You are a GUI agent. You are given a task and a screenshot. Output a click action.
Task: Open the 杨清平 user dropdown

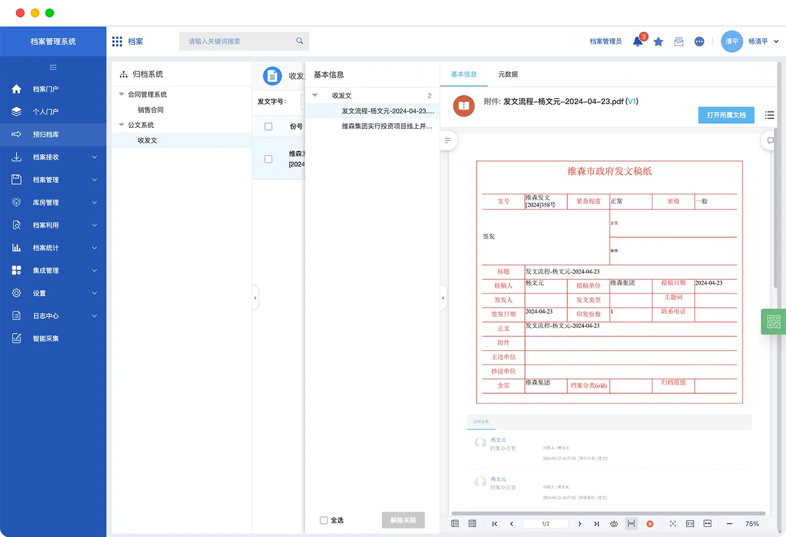point(776,41)
